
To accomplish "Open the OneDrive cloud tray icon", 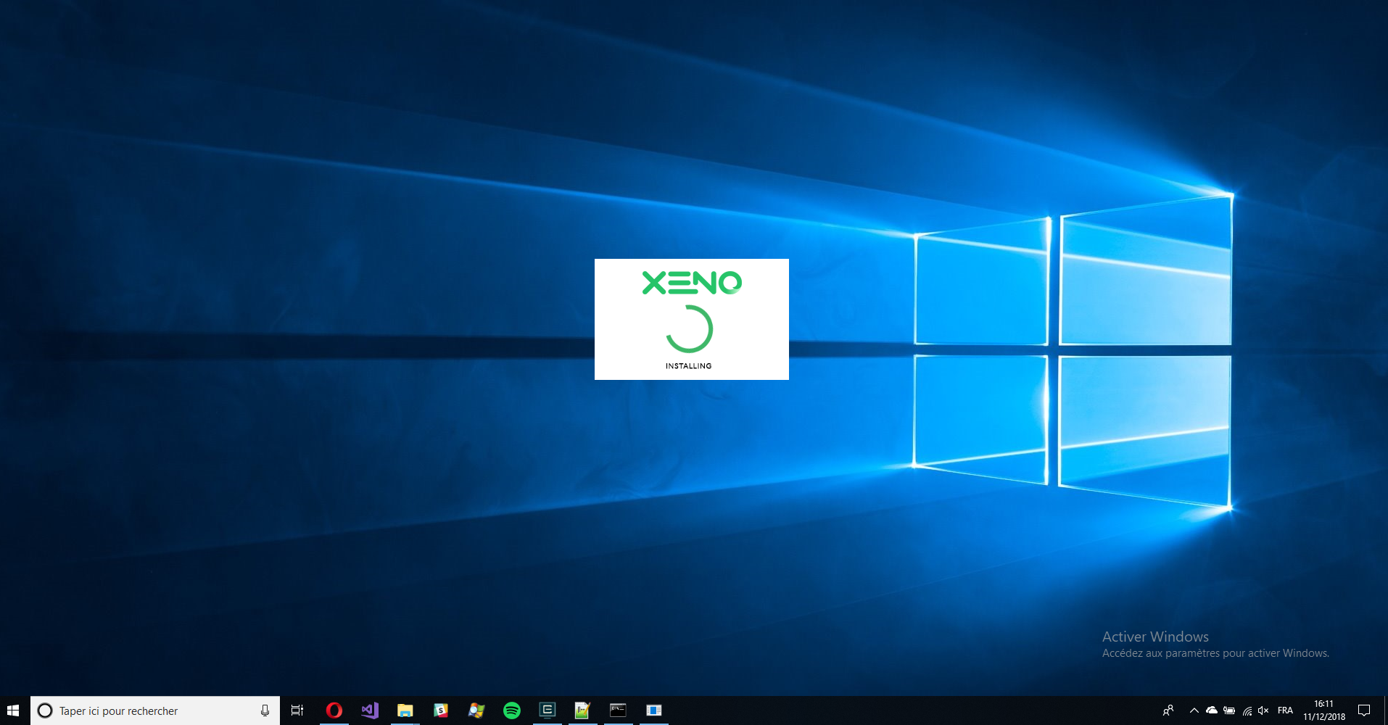I will (x=1211, y=710).
